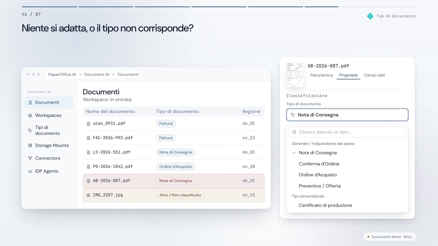This screenshot has width=438, height=246.
Task: Click file icon beside LS-2026-551.pdf
Action: click(x=88, y=152)
